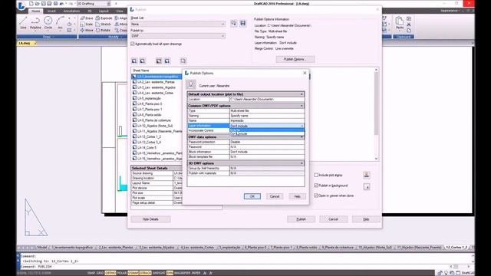Viewport: 491px width, 276px height.
Task: Click the Explode tool
Action: tap(104, 18)
